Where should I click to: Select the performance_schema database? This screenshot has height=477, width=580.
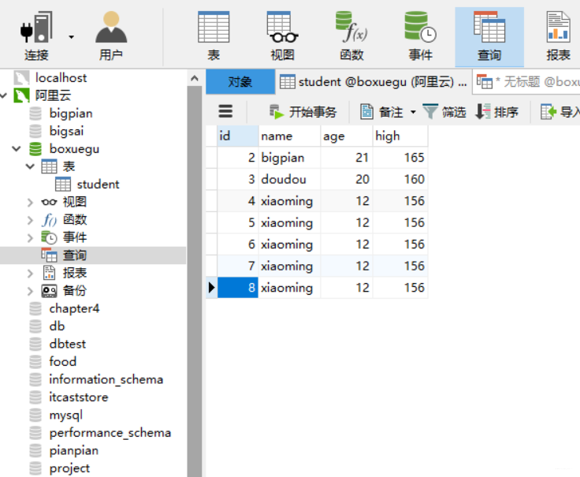(x=110, y=433)
